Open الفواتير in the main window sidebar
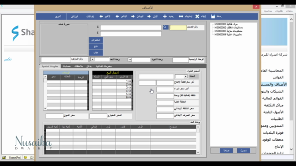 [x=278, y=77]
